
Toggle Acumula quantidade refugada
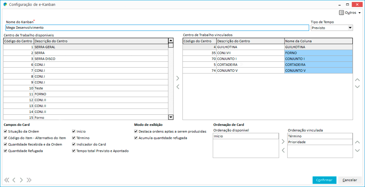136,138
